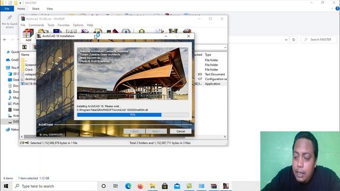Collapse the Explorer ribbon with the chevron

click(x=332, y=8)
